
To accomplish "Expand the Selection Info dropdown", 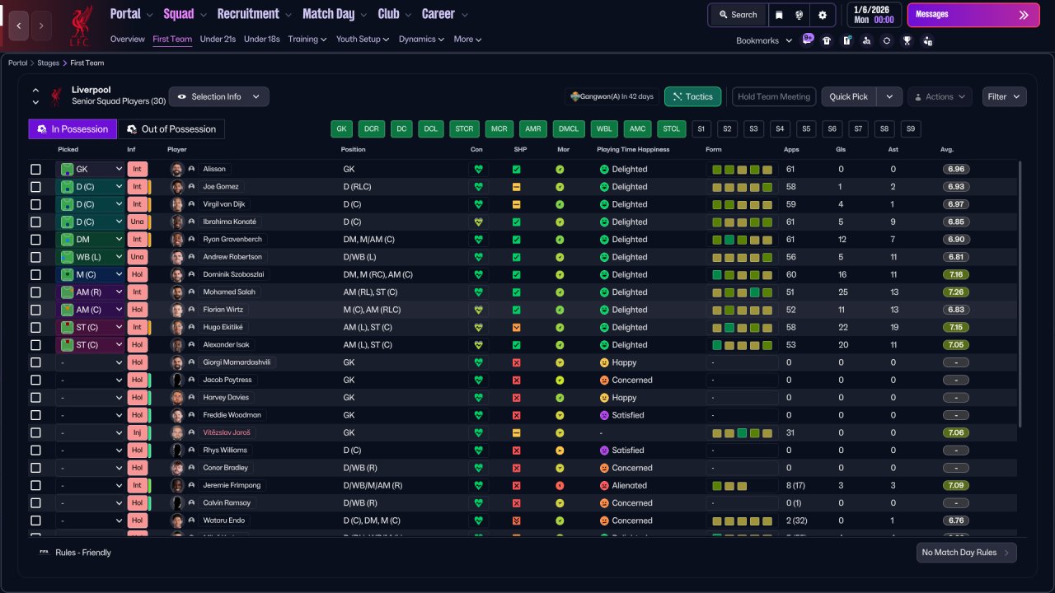I will point(218,97).
